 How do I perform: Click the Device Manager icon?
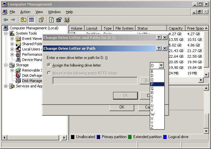[x=18, y=60]
